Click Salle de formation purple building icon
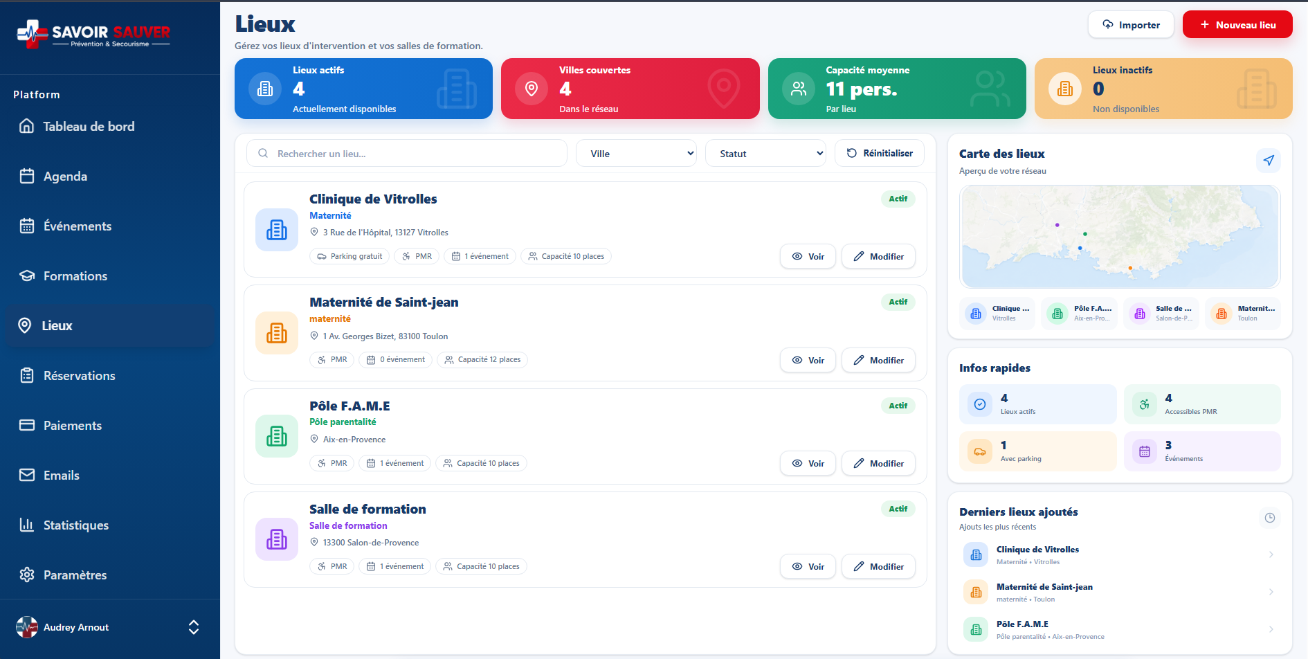Viewport: 1308px width, 659px height. (x=277, y=539)
